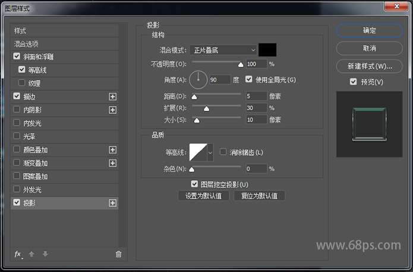The height and width of the screenshot is (272, 413).
Task: Enable 消除锯齿 checkbox
Action: click(x=223, y=152)
